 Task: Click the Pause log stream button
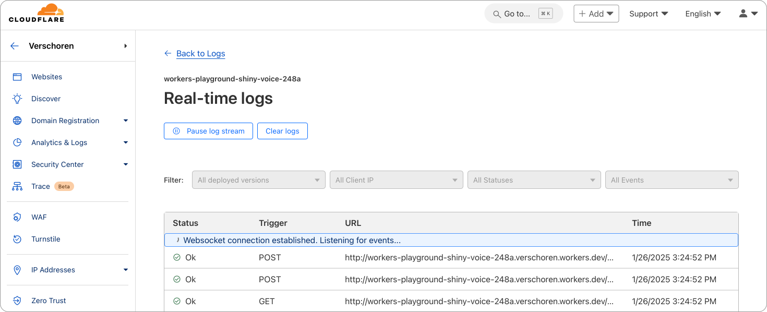pyautogui.click(x=208, y=131)
